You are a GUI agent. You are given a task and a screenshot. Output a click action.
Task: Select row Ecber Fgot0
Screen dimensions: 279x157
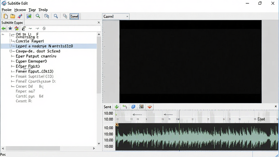tap(28, 67)
